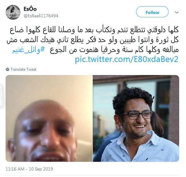Click the Arabic tweet body text
Viewport: 186px width, 177px height.
tap(93, 40)
